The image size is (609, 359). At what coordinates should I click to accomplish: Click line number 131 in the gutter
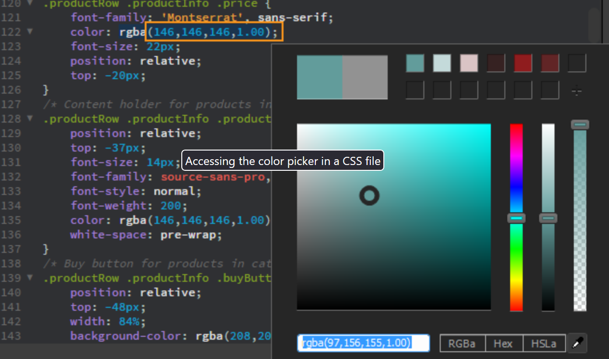click(11, 163)
